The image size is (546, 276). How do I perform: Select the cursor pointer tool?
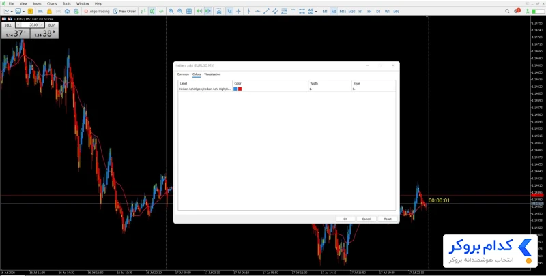click(x=229, y=11)
